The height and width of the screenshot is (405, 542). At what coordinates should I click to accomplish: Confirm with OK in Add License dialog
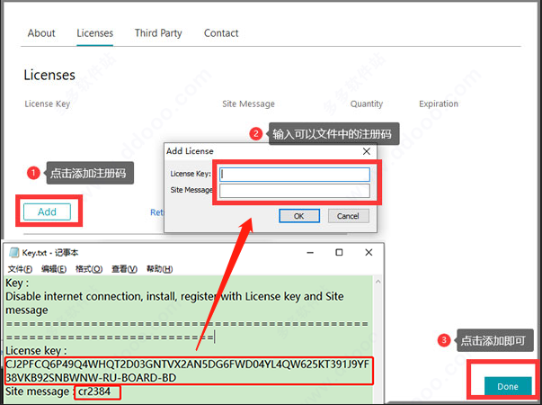coord(299,216)
